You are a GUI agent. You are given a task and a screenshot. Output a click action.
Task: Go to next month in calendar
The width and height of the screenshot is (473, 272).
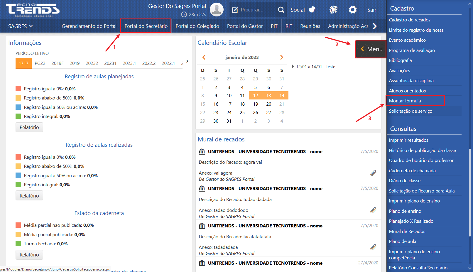coord(281,57)
